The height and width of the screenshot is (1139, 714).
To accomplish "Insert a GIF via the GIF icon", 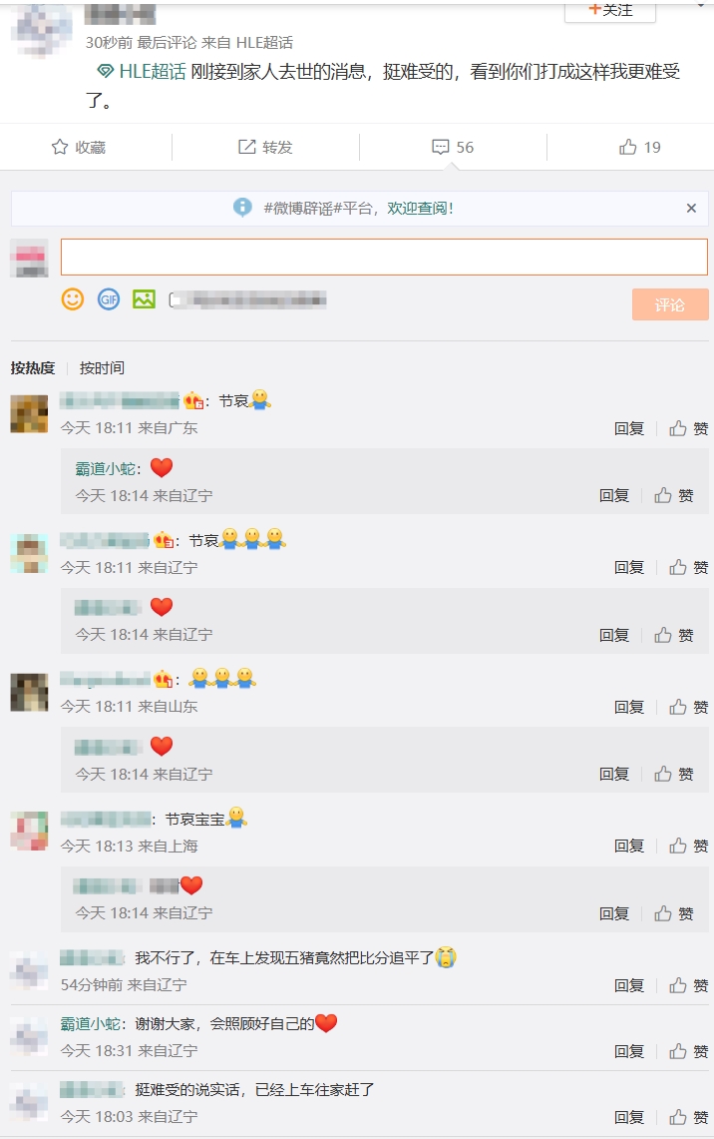I will pos(109,299).
